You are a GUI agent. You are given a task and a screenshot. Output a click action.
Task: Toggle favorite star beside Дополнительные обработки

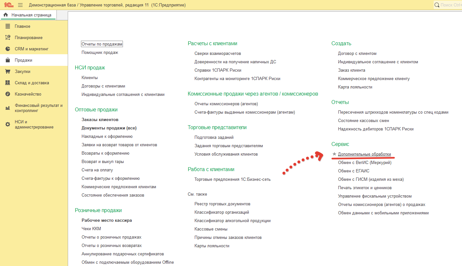click(x=334, y=154)
